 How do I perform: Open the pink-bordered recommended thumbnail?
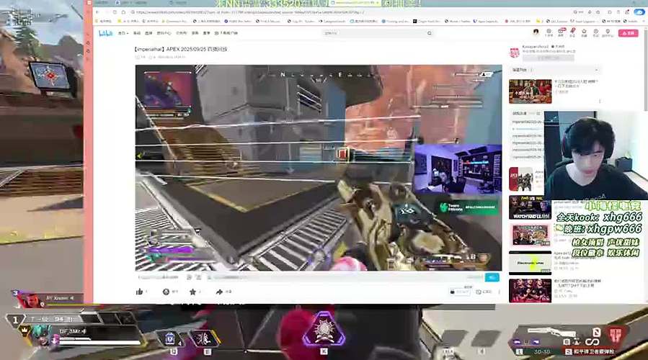(x=531, y=235)
